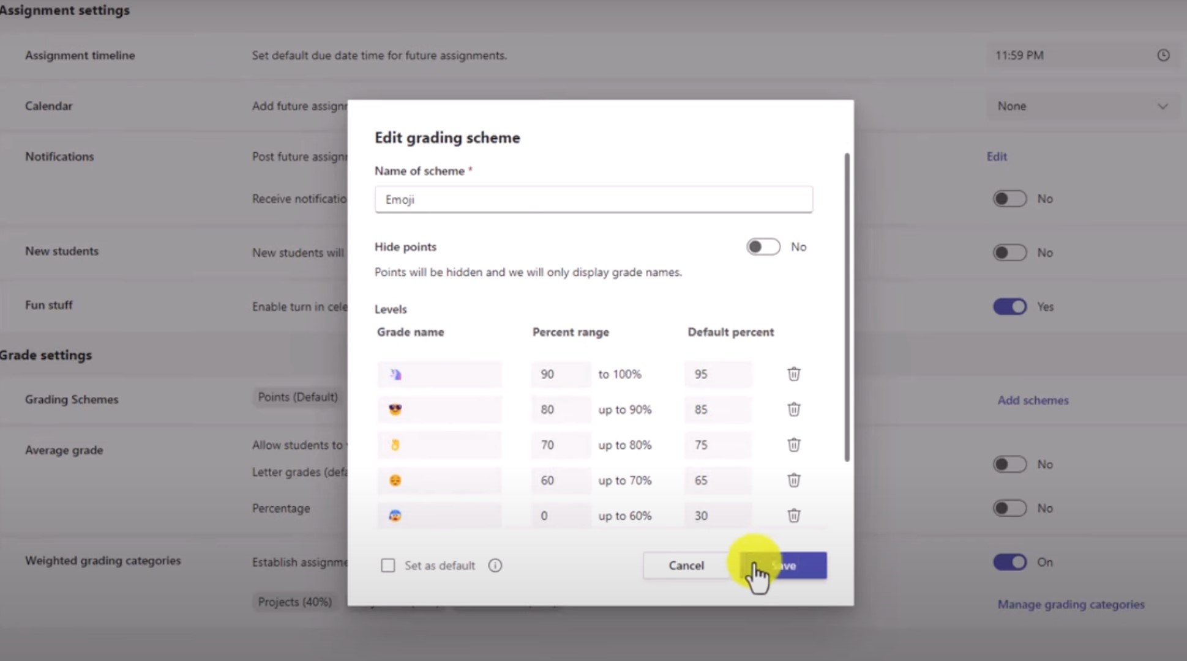Click the default percent field showing 95
Image resolution: width=1187 pixels, height=661 pixels.
tap(718, 374)
